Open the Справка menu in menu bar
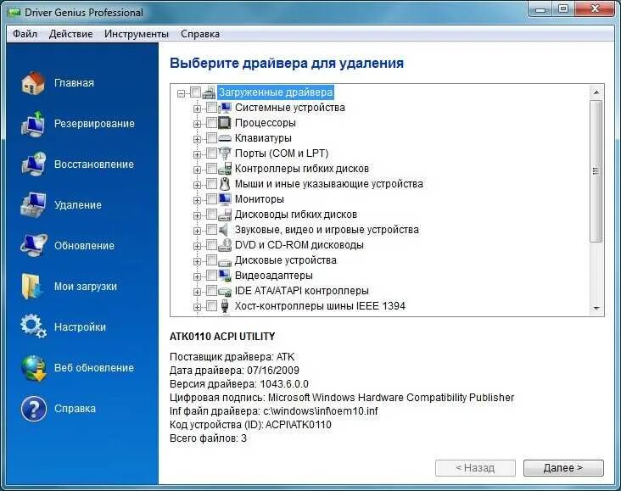Screen dimensions: 621x491 coord(200,34)
